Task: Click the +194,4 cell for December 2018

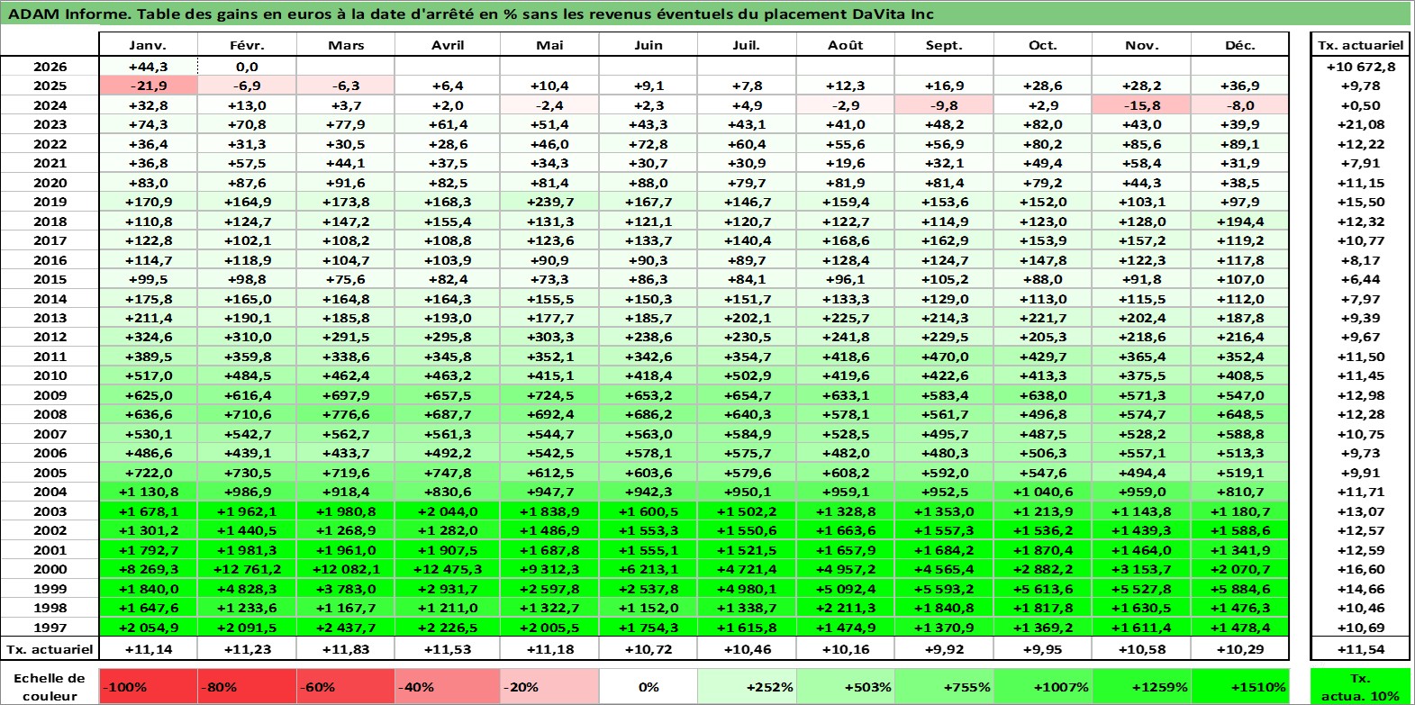Action: pos(1240,221)
